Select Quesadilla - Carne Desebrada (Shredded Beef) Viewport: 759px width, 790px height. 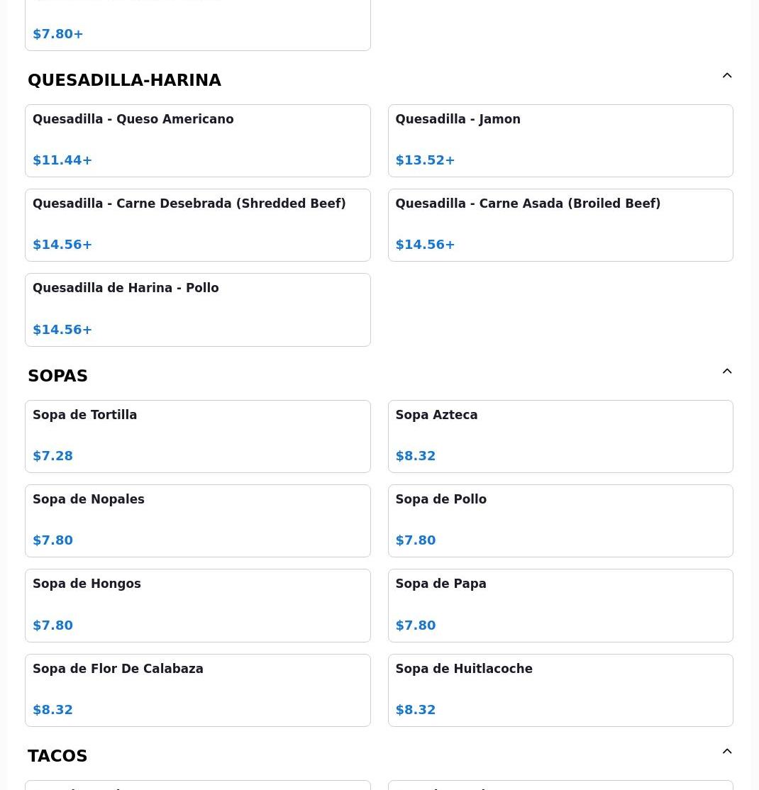click(x=198, y=226)
